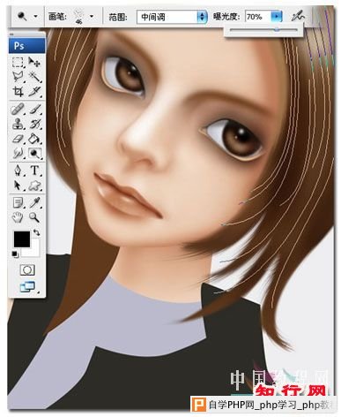The height and width of the screenshot is (417, 341).
Task: Click the black foreground color swatch
Action: coord(22,239)
